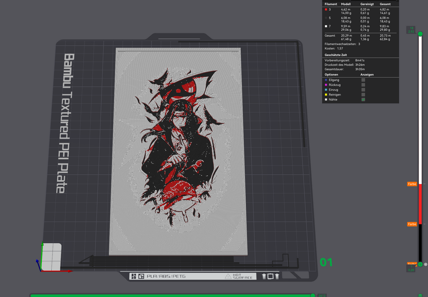This screenshot has height=297, width=428.
Task: Click the green top layer slider handle
Action: click(x=420, y=34)
